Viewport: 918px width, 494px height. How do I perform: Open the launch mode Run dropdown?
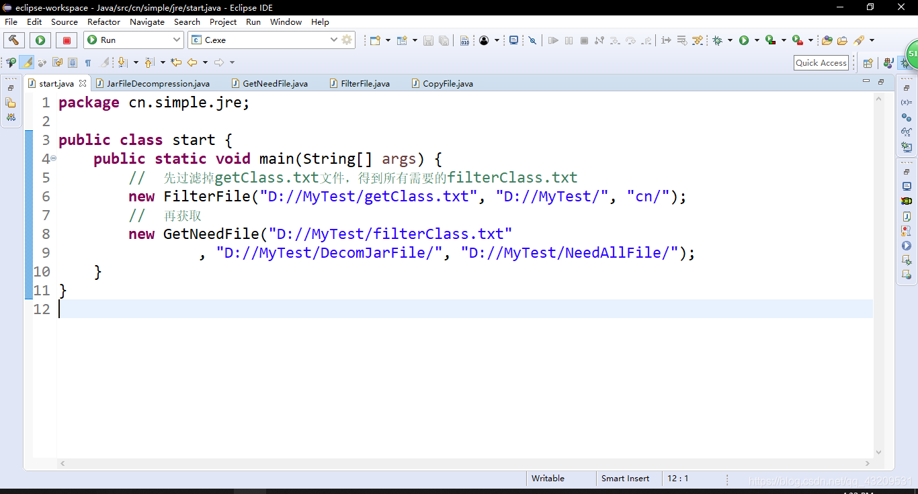click(x=134, y=40)
